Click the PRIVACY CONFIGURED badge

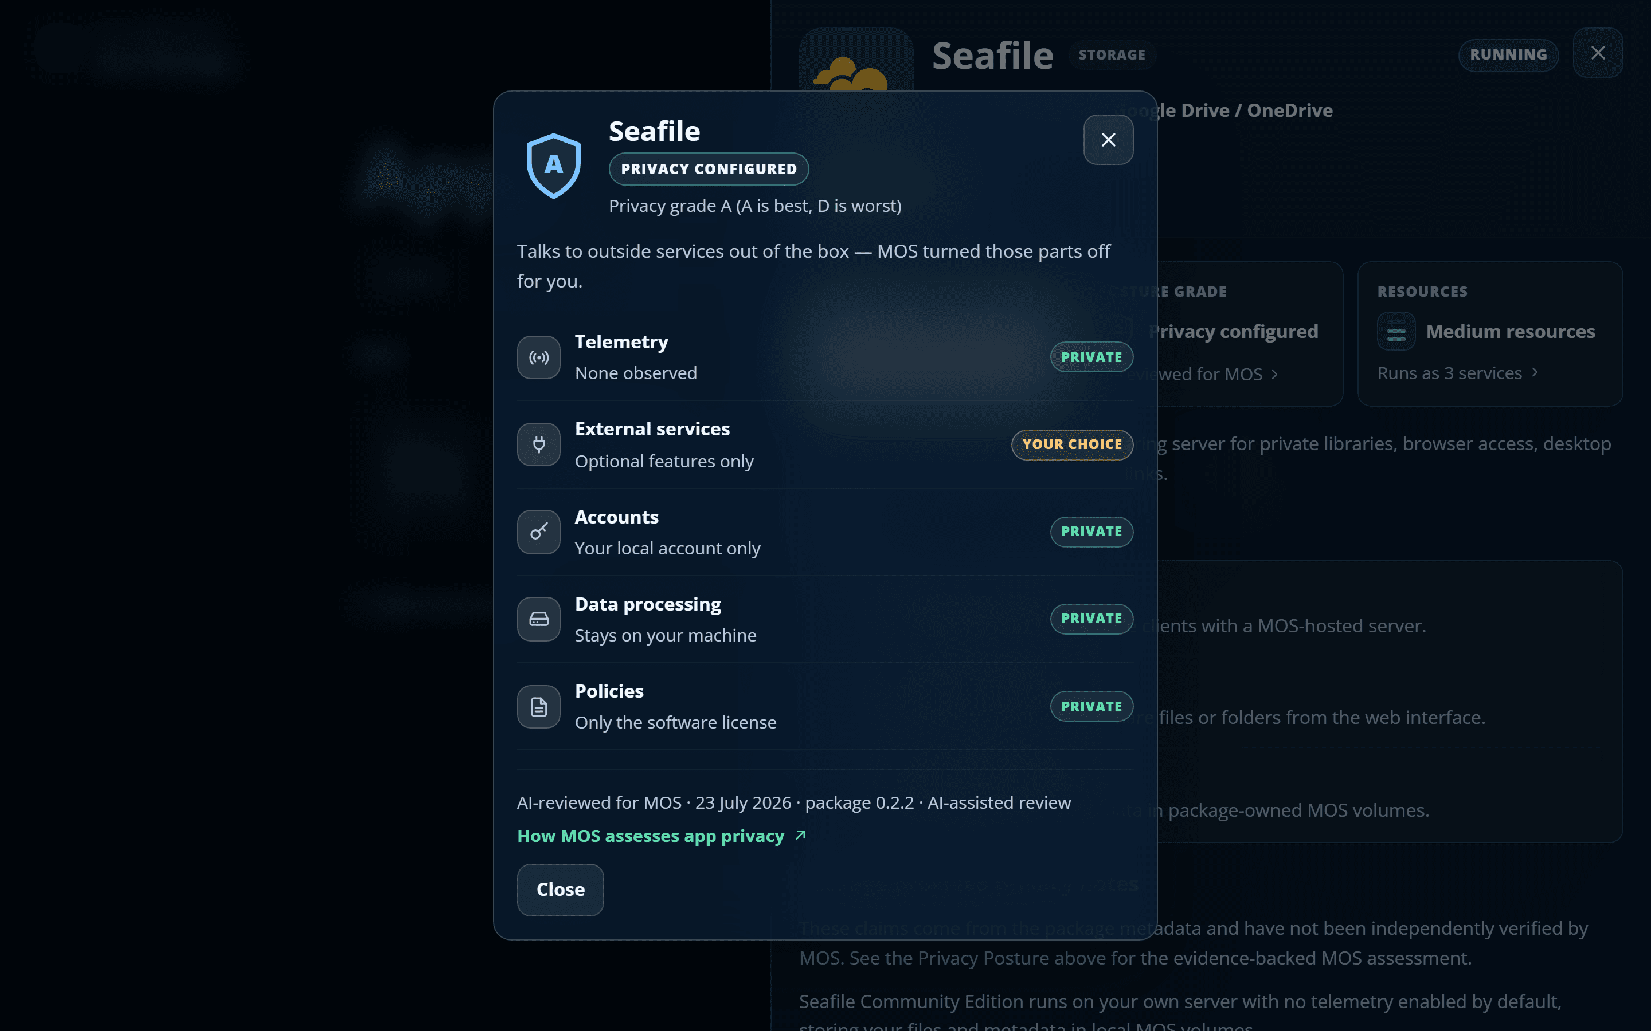pos(709,169)
